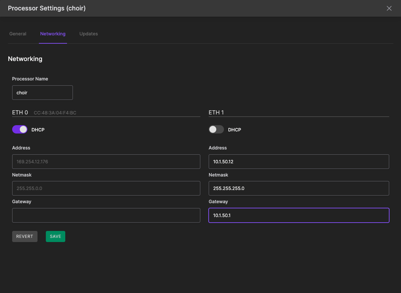The width and height of the screenshot is (401, 293).
Task: Open the Updates tab
Action: coord(89,34)
